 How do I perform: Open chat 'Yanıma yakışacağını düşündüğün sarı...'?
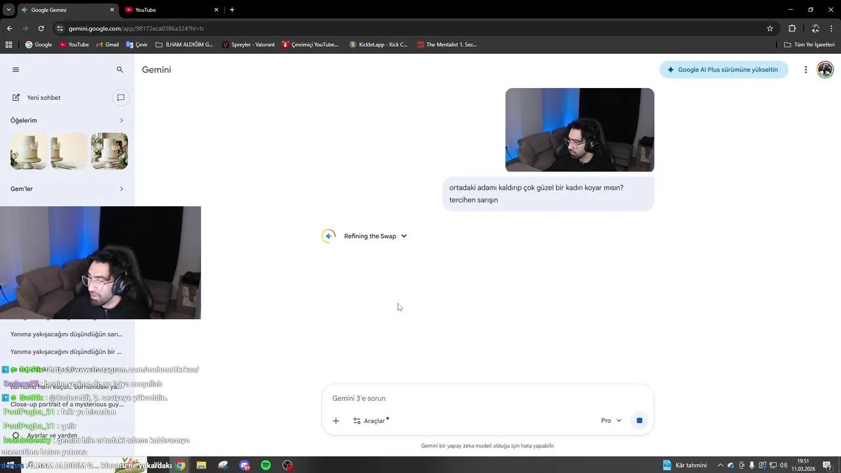(66, 334)
